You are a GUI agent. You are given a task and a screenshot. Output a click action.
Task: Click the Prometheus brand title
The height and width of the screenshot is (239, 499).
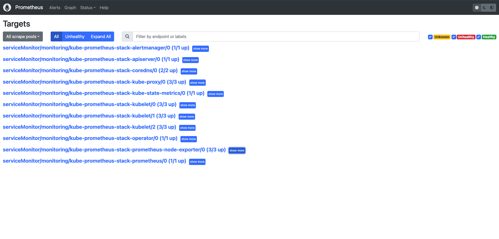pos(29,7)
